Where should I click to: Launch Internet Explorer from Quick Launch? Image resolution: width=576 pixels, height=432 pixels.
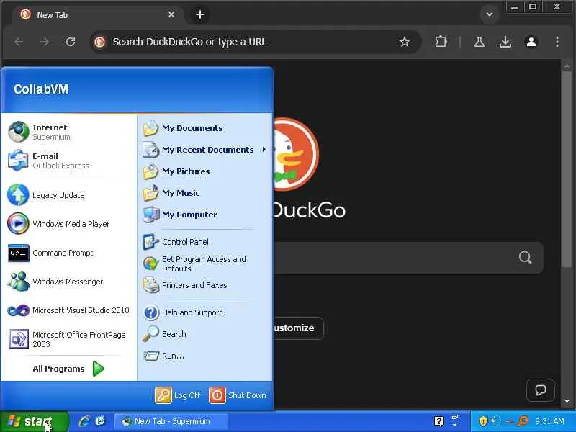[84, 421]
